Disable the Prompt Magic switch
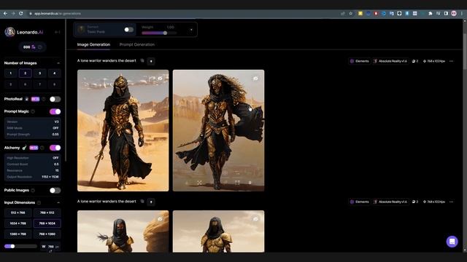Image resolution: width=467 pixels, height=262 pixels. [x=55, y=111]
